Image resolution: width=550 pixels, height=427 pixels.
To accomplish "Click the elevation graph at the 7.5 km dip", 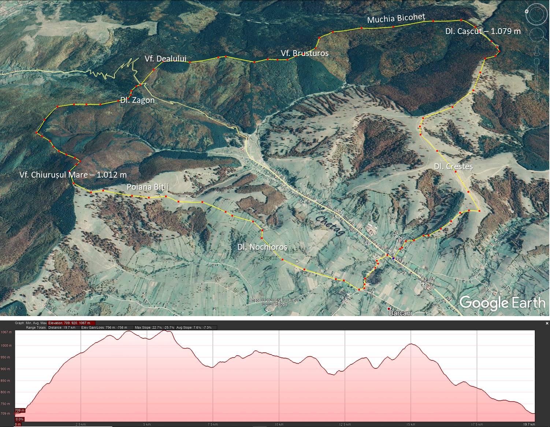I will (x=212, y=367).
